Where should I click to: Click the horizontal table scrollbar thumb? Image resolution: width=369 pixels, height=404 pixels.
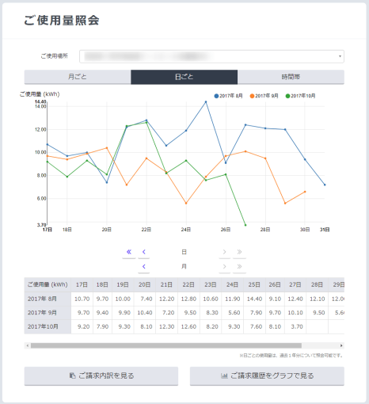[166, 345]
